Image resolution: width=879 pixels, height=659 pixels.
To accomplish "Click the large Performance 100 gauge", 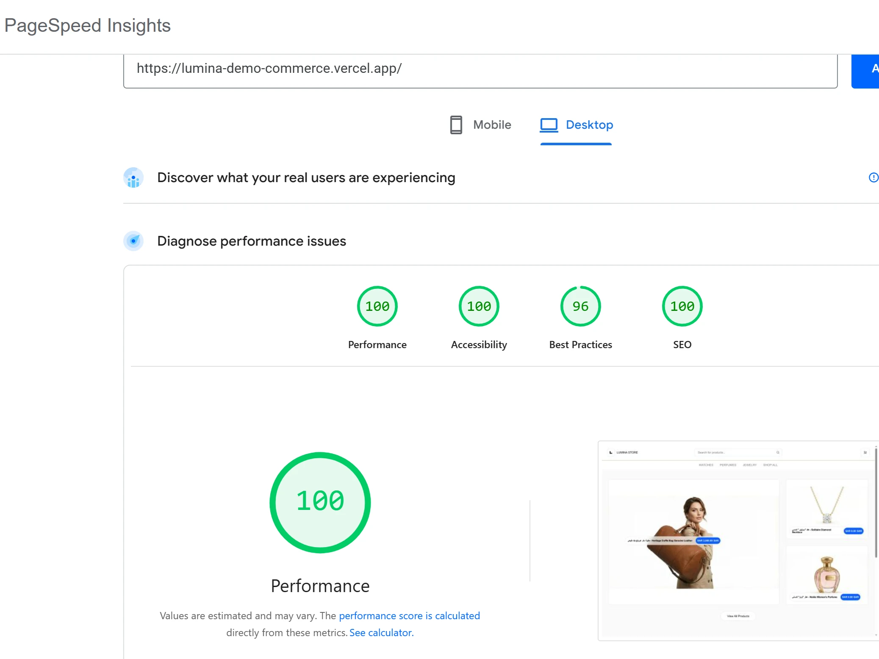I will point(320,502).
